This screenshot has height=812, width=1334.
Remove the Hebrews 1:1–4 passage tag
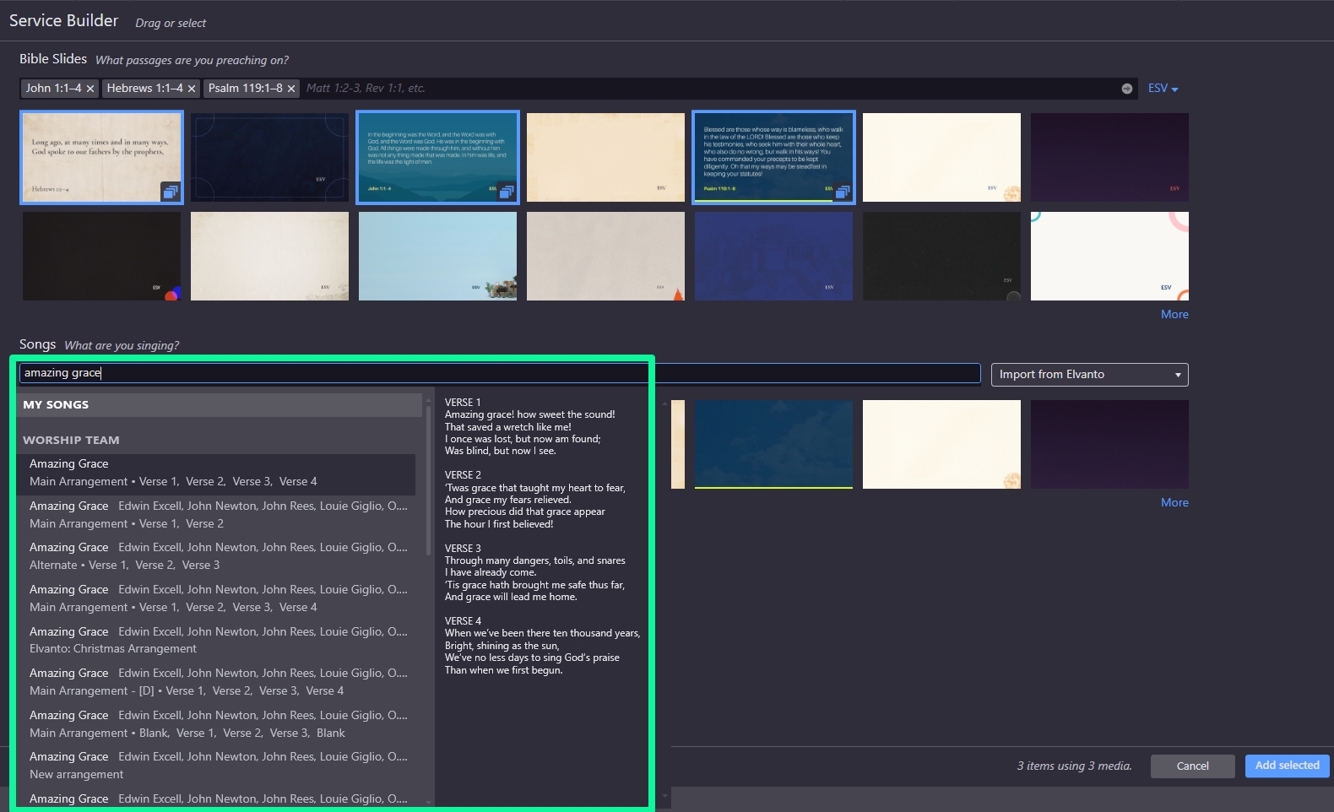192,89
